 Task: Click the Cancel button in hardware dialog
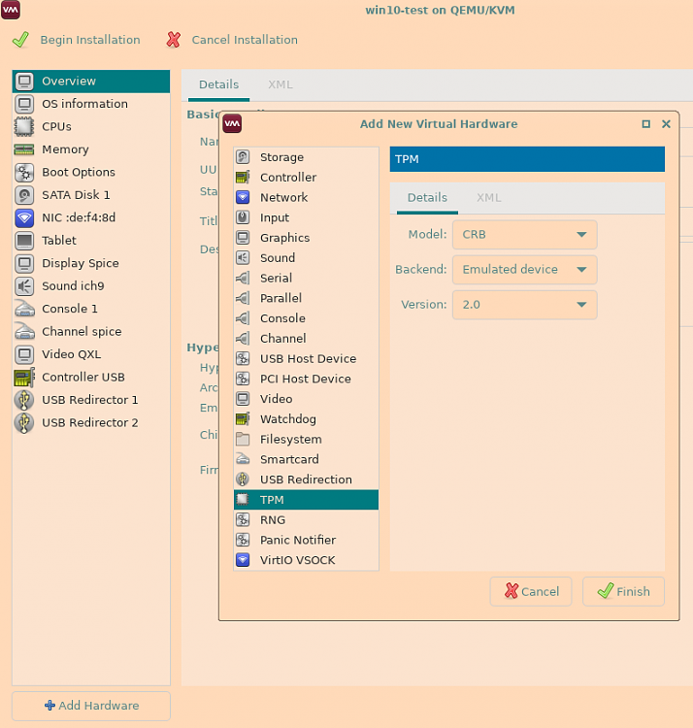click(x=531, y=591)
